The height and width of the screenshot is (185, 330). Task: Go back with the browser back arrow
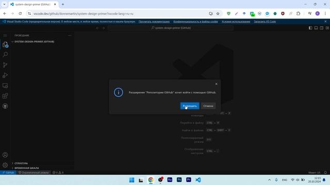tap(5, 14)
